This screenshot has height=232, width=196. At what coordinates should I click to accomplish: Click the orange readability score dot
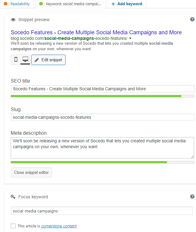pos(6,4)
